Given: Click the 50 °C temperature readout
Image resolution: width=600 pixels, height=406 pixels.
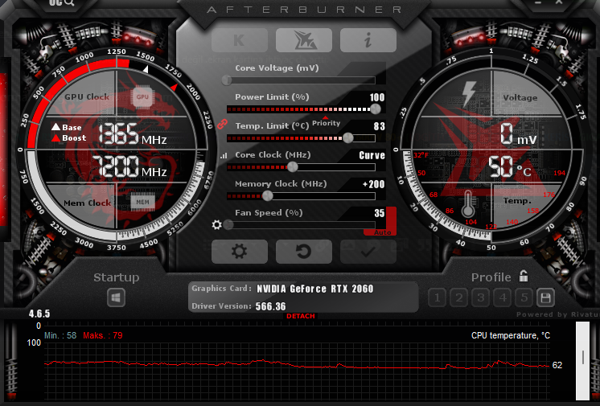Looking at the screenshot, I should tap(510, 167).
